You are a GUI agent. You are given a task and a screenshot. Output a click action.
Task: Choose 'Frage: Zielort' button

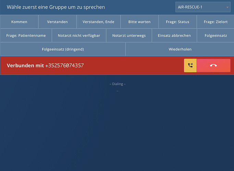pos(215,22)
